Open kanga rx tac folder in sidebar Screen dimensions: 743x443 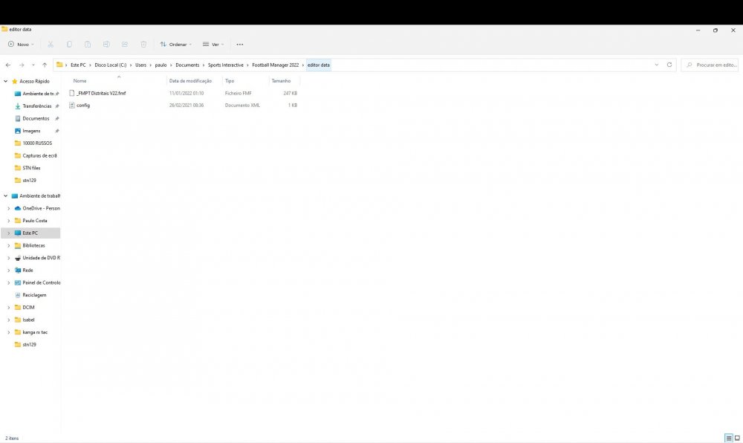[x=35, y=332]
